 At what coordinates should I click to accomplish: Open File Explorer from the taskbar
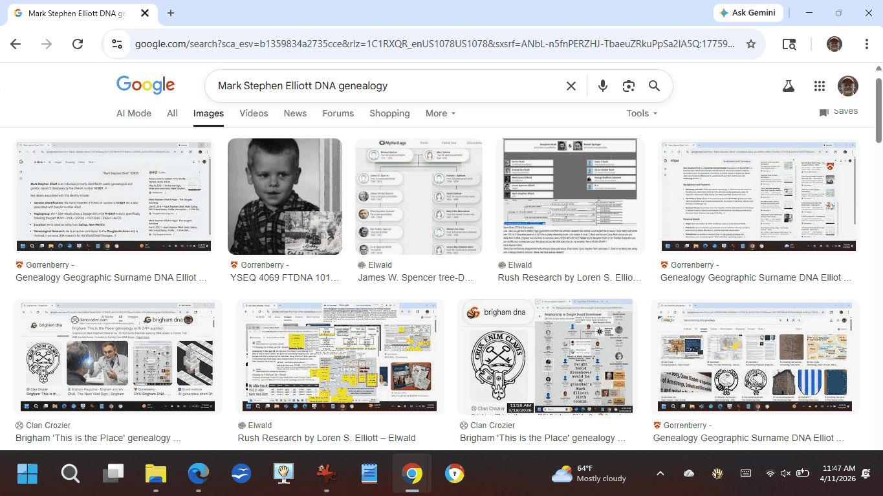click(x=156, y=475)
